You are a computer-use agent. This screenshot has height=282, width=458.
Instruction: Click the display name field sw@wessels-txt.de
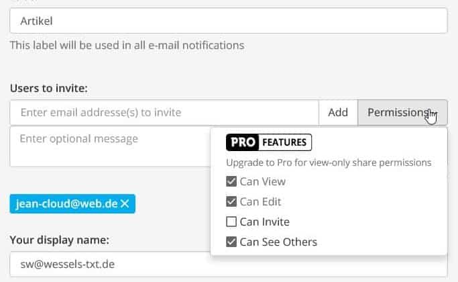(x=229, y=264)
